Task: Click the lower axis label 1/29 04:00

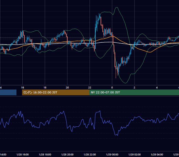Action: [157, 154]
